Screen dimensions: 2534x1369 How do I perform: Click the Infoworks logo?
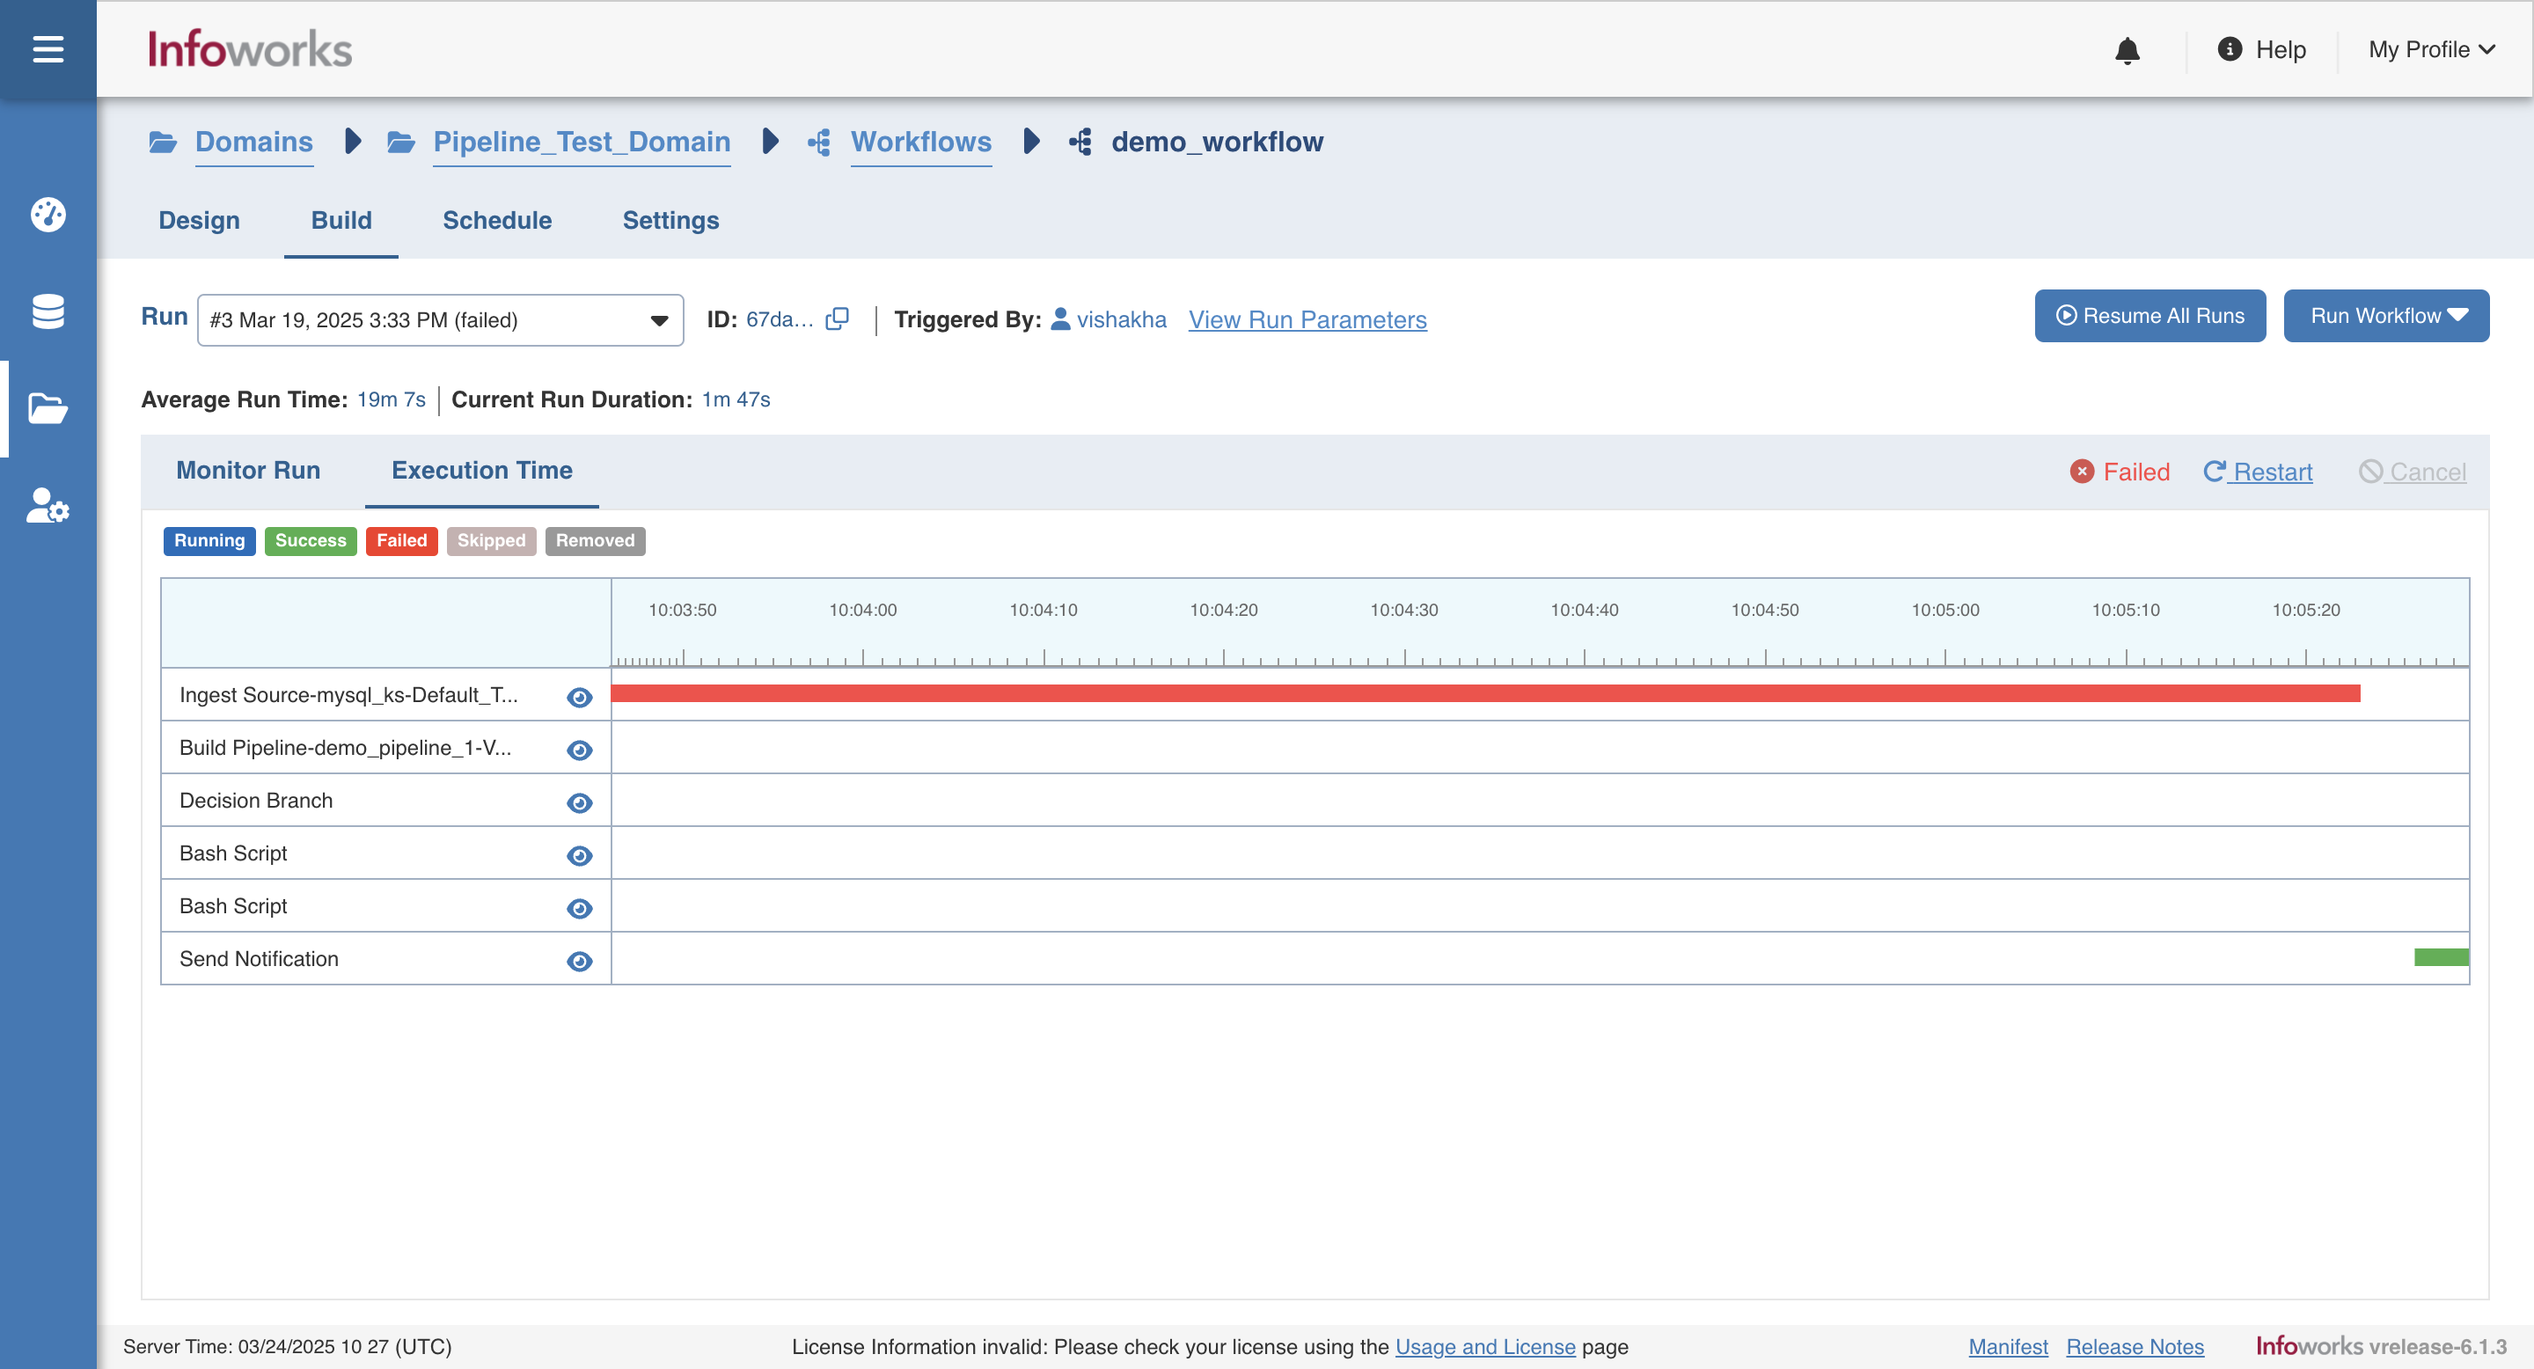click(x=250, y=48)
